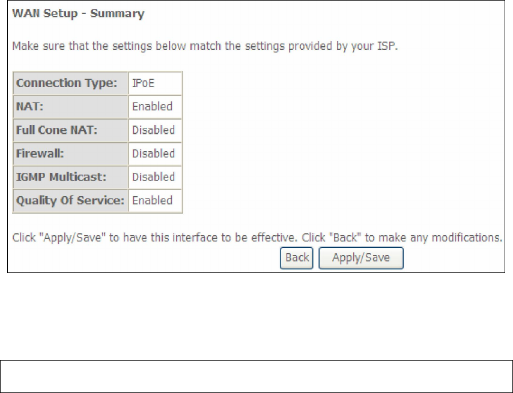Viewport: 513px width, 393px height.
Task: Click Disabled value for IGMP Multicast
Action: 153,177
